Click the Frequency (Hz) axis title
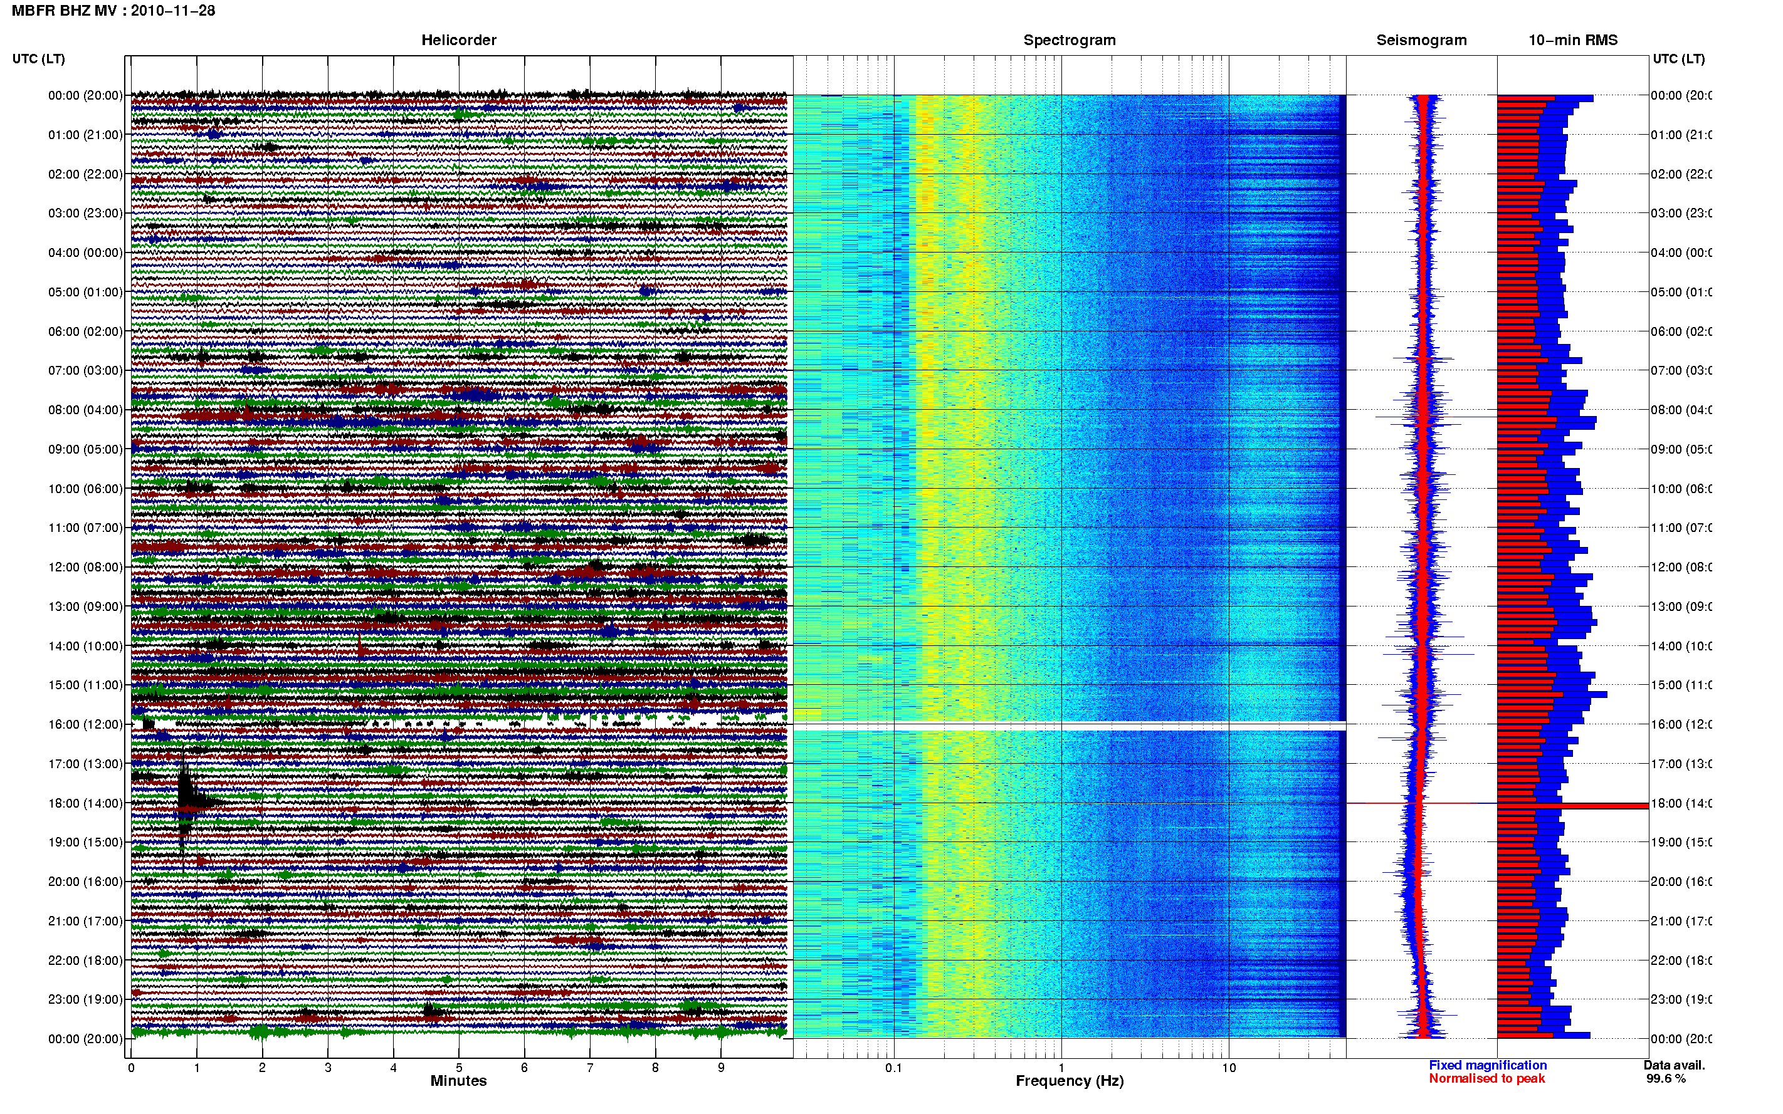This screenshot has height=1114, width=1783. pyautogui.click(x=1070, y=1081)
